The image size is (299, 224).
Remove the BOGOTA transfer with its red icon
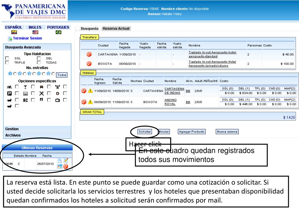[89, 64]
